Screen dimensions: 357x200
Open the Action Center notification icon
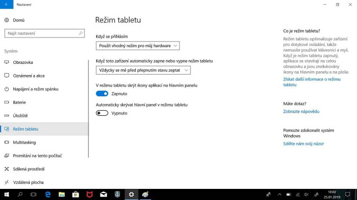point(348,194)
